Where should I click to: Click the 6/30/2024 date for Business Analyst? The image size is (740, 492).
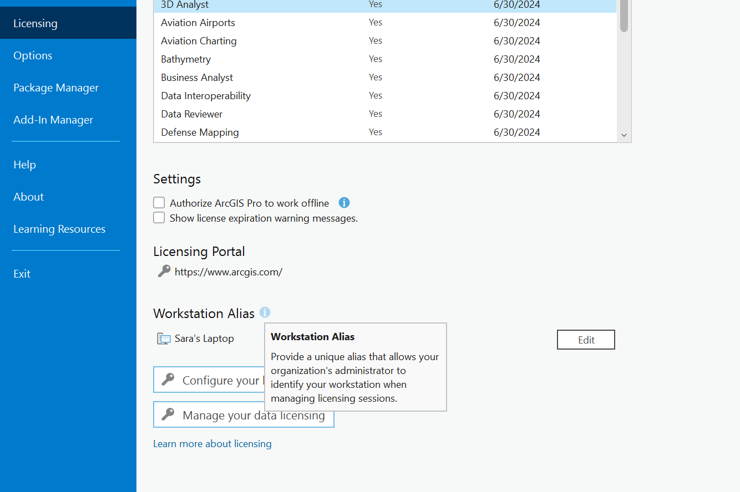(x=517, y=78)
